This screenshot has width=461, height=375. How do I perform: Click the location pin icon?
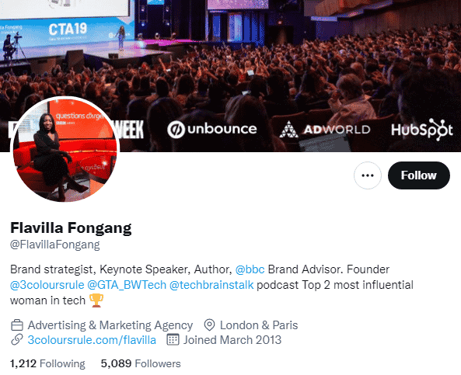tap(209, 325)
